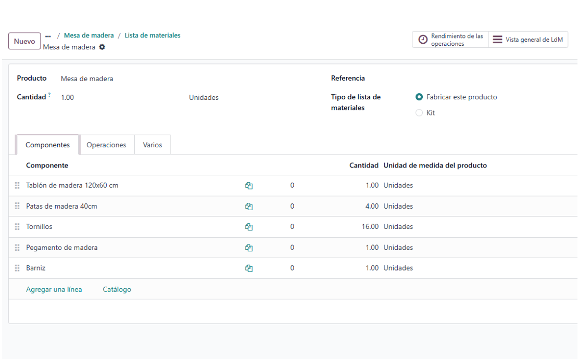The image size is (578, 359).
Task: Switch to the Componentes tab
Action: 47,145
